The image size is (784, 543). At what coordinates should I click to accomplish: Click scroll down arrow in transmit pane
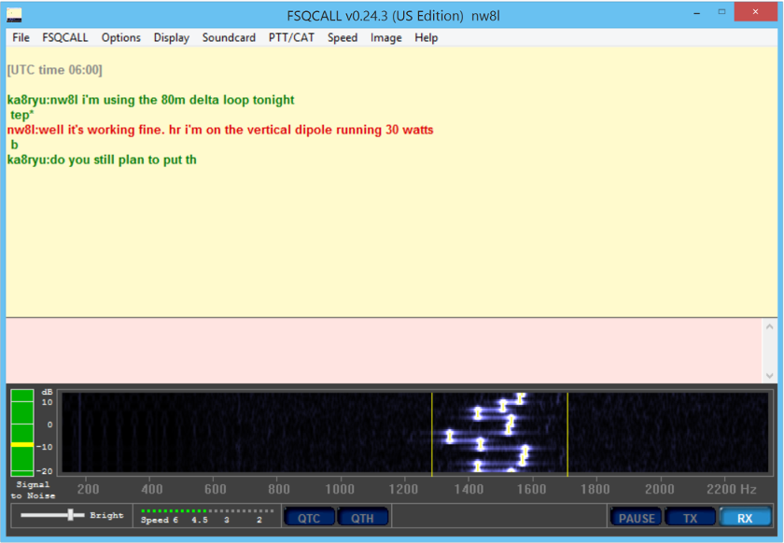(x=769, y=375)
